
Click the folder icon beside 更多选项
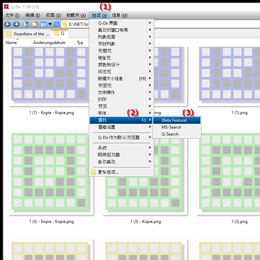pyautogui.click(x=93, y=172)
